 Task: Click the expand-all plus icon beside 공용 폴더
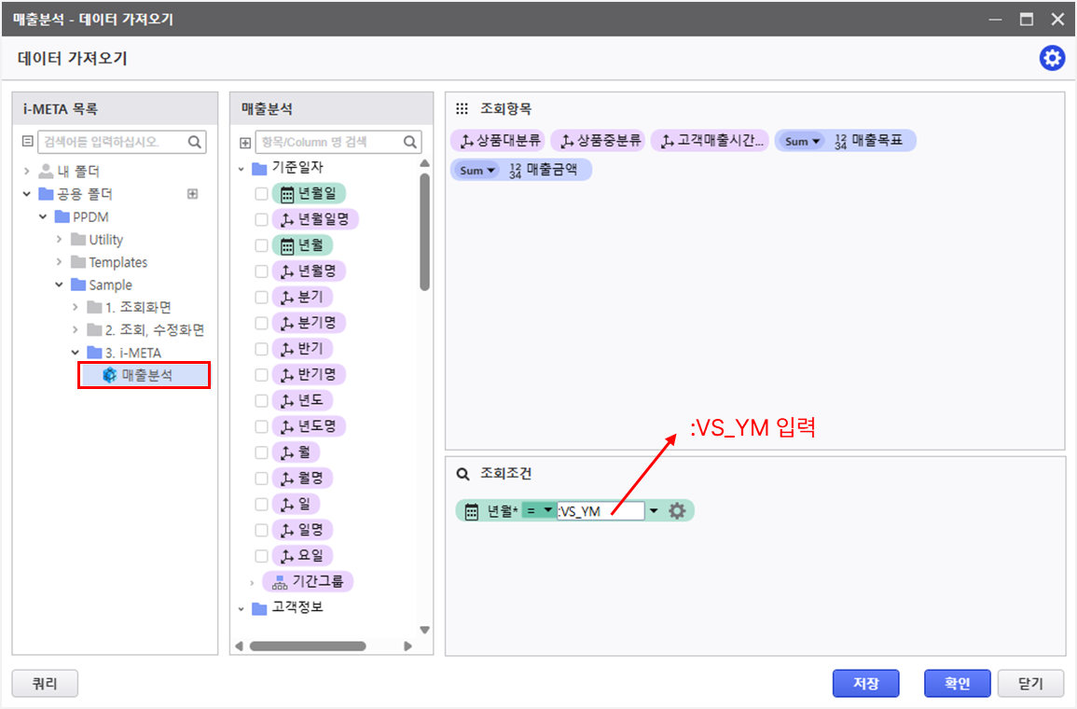(x=193, y=194)
